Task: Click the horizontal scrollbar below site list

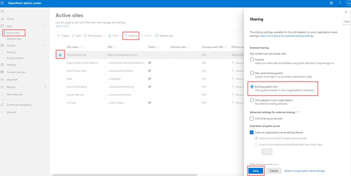Action: [x=125, y=175]
